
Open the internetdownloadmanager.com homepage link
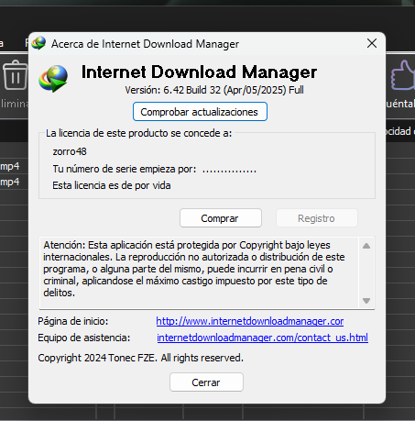tap(250, 321)
